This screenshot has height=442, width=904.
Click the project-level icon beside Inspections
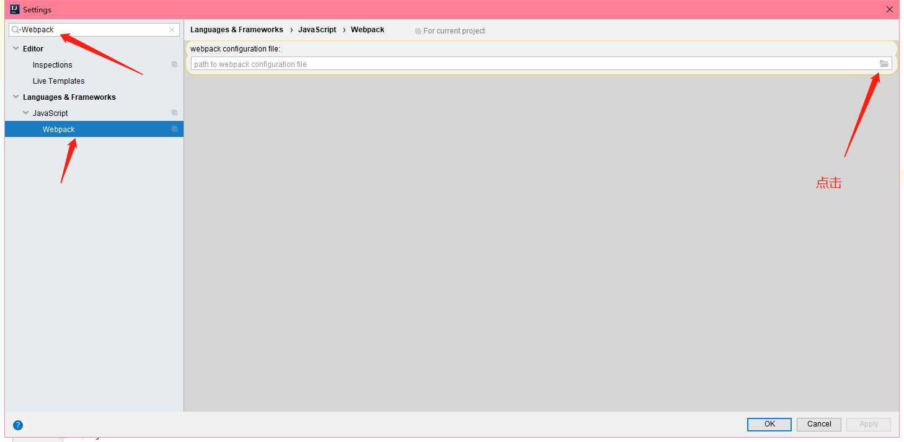point(174,64)
